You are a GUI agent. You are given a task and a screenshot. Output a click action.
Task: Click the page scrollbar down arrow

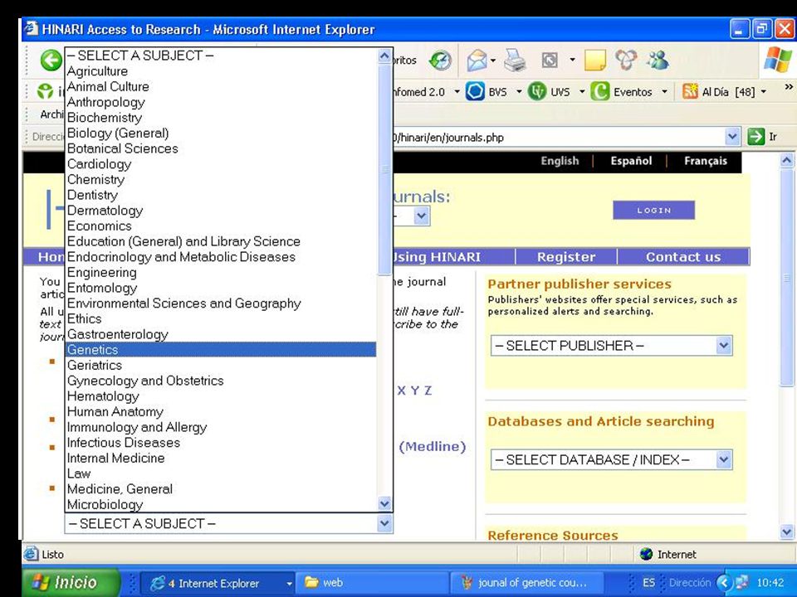[787, 532]
